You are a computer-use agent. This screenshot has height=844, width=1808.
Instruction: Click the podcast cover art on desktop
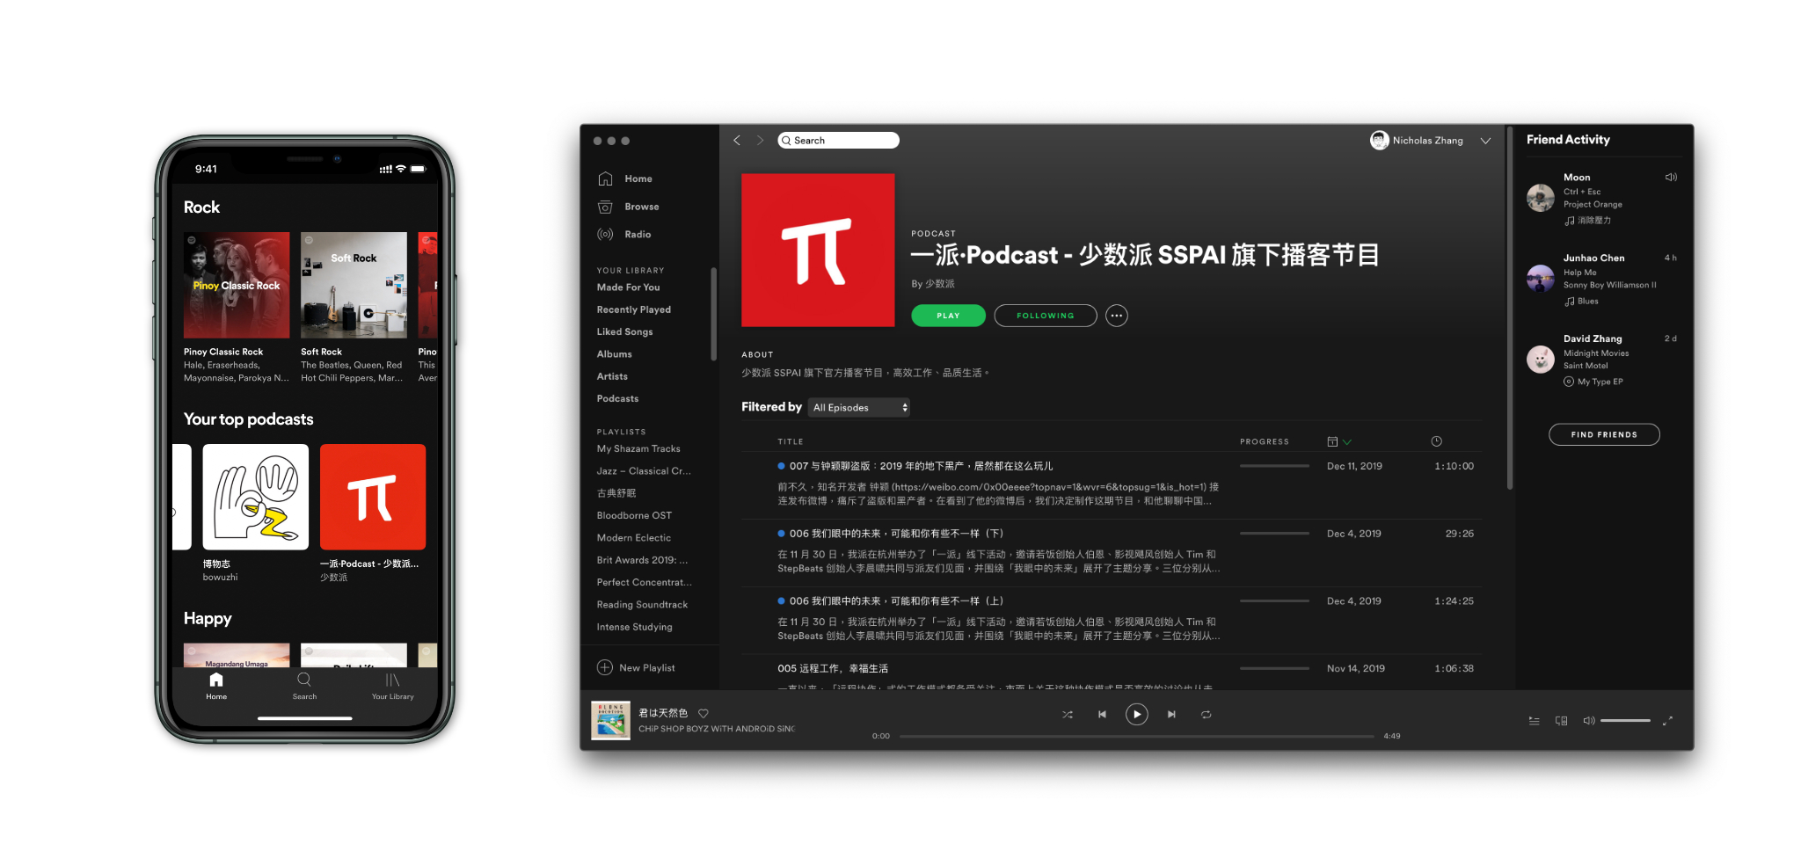818,250
